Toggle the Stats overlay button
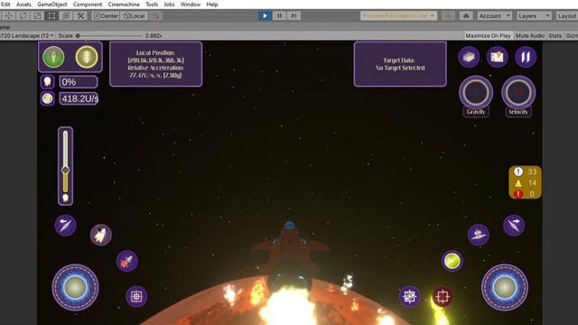Image resolution: width=578 pixels, height=325 pixels. 555,36
